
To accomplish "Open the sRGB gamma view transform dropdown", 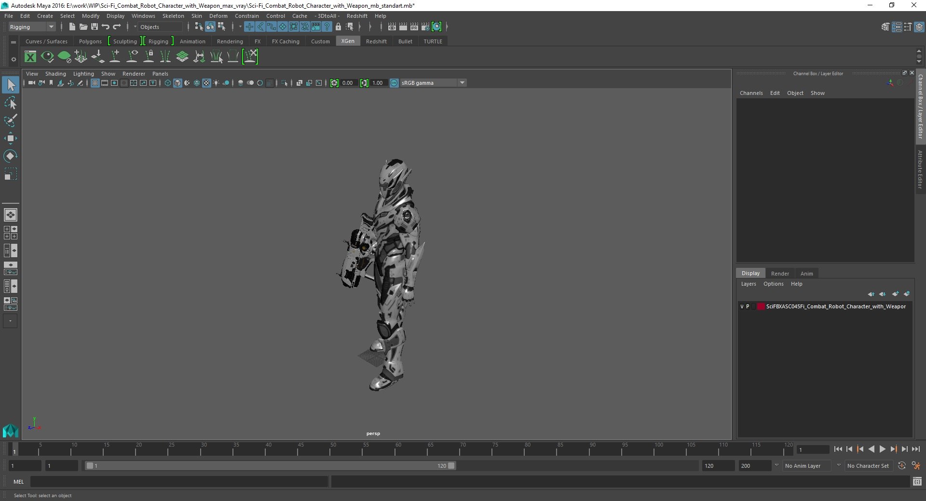I will 433,83.
